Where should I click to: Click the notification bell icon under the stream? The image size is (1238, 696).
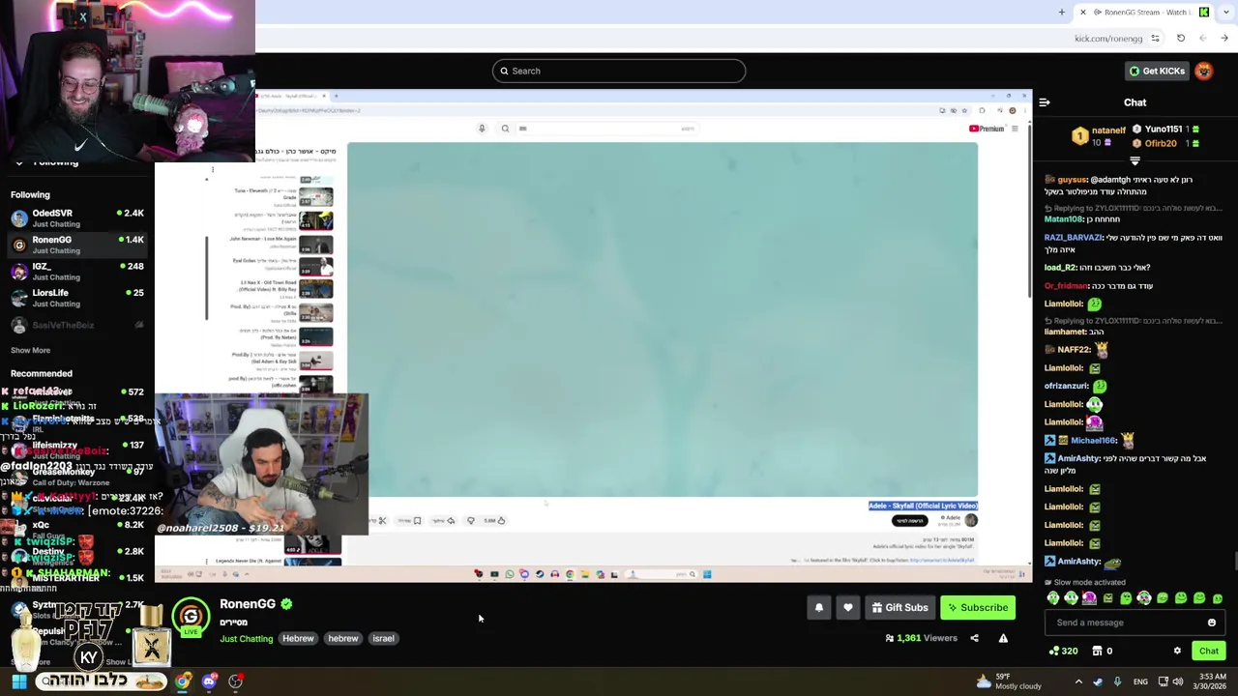click(x=819, y=607)
